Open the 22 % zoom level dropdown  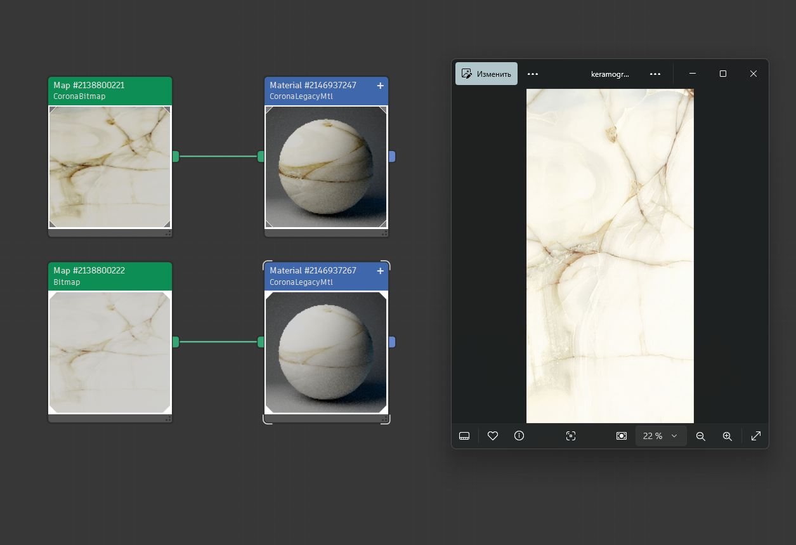661,436
